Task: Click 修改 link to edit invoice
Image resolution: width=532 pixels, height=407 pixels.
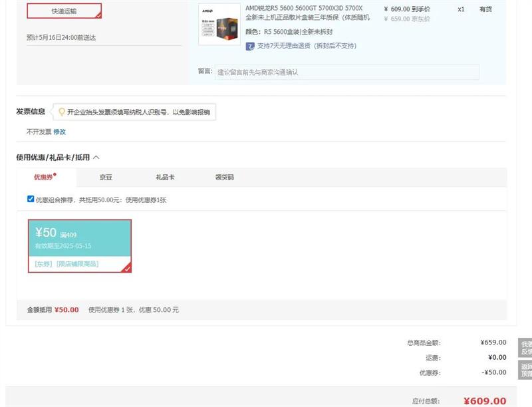Action: click(x=60, y=132)
